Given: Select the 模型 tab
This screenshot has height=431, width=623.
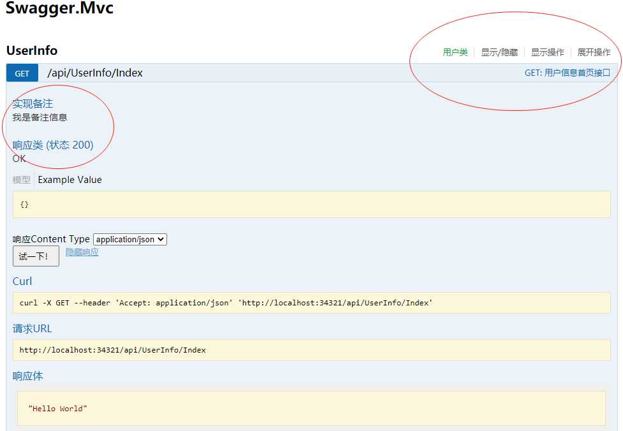Looking at the screenshot, I should 22,180.
